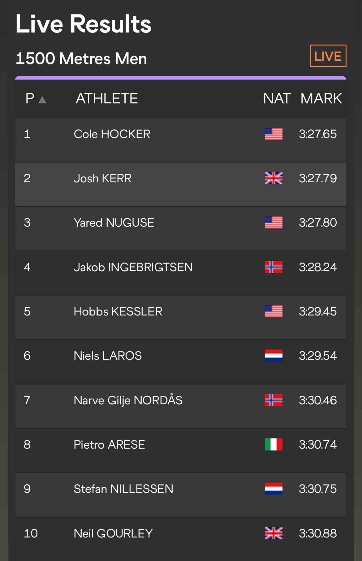362x561 pixels.
Task: Click the Norway flag beside Jakob Ingebrigtsen
Action: (x=274, y=267)
